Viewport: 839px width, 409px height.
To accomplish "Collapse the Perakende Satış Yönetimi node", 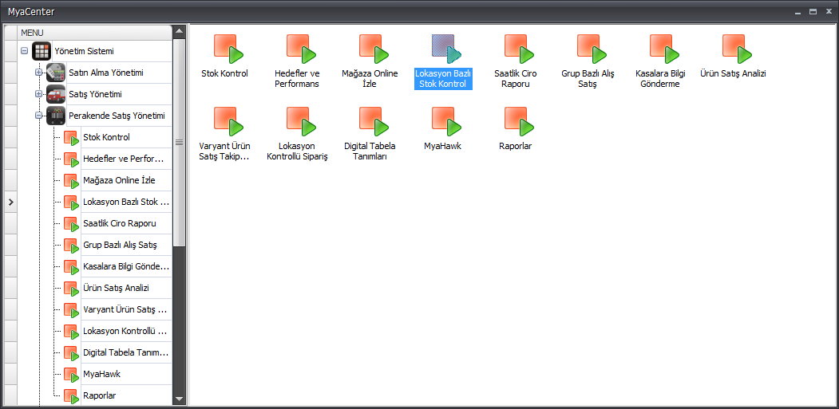I will pos(38,116).
